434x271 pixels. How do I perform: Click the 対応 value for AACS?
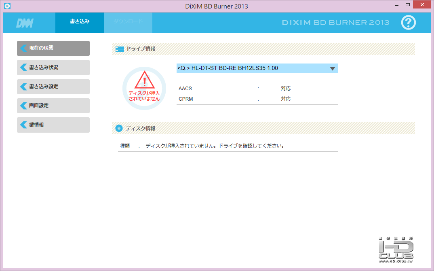point(286,89)
